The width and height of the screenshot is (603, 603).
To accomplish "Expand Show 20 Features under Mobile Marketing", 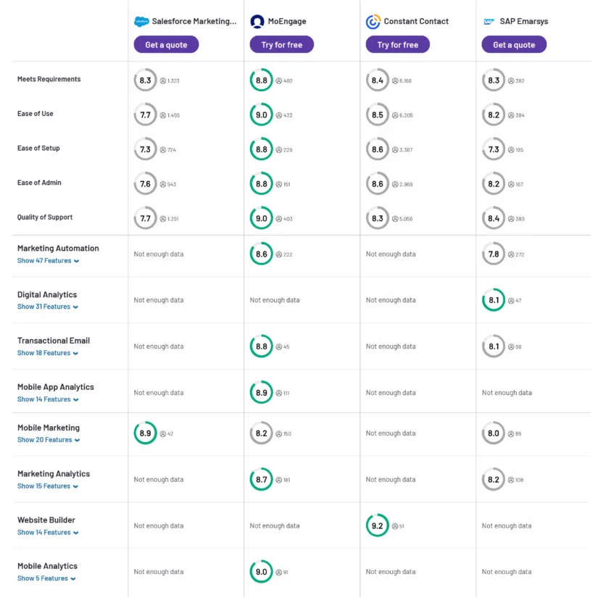I will pyautogui.click(x=46, y=440).
